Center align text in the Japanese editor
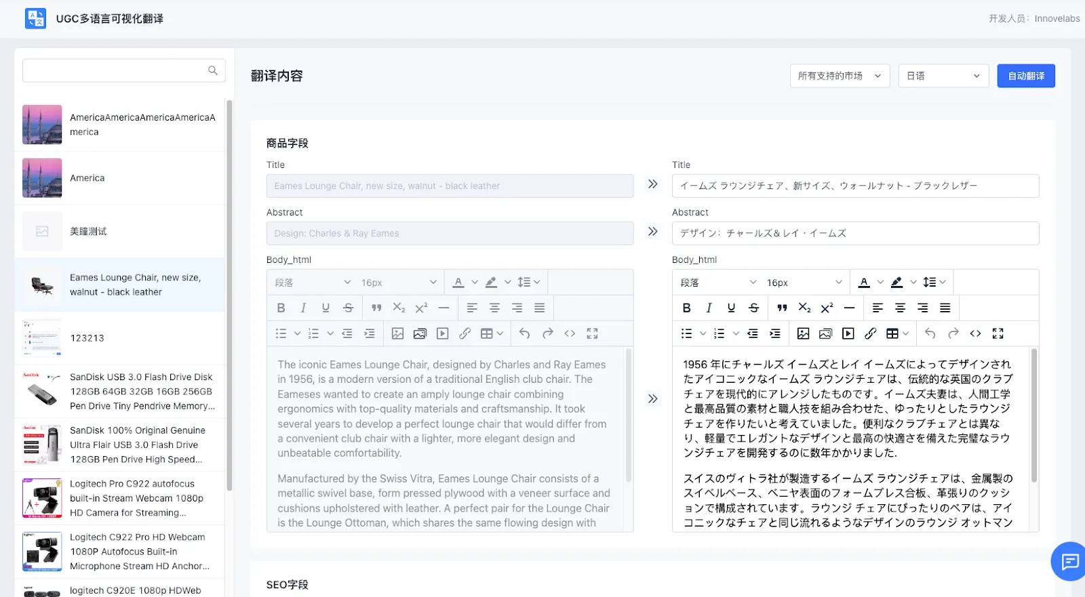Image resolution: width=1085 pixels, height=597 pixels. [900, 308]
